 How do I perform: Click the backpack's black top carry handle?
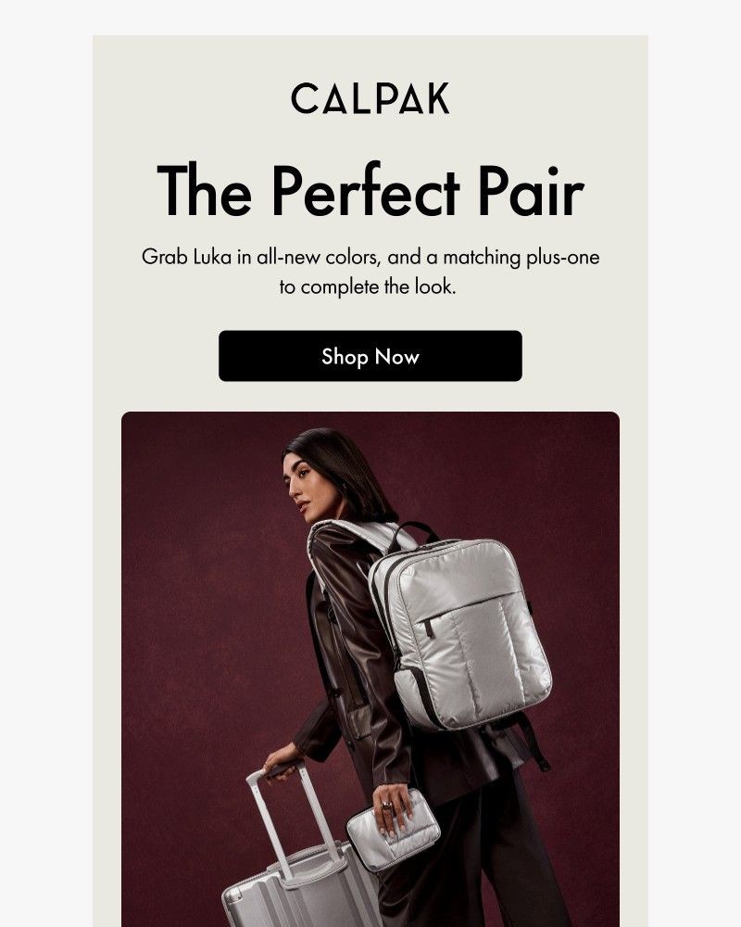point(415,532)
